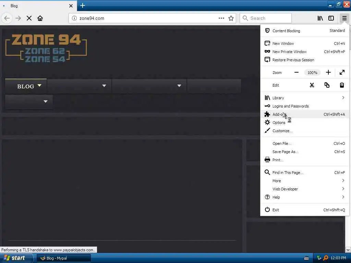The width and height of the screenshot is (351, 263).
Task: Open site information icon in address bar
Action: [74, 18]
